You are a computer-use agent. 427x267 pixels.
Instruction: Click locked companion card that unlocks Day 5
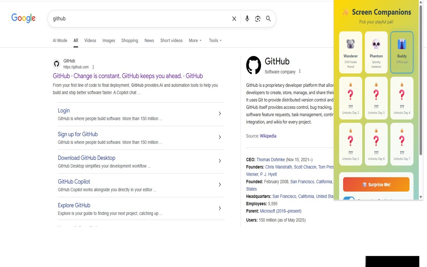pyautogui.click(x=351, y=144)
